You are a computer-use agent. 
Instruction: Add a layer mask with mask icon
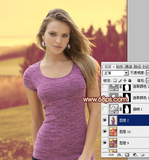(127, 155)
